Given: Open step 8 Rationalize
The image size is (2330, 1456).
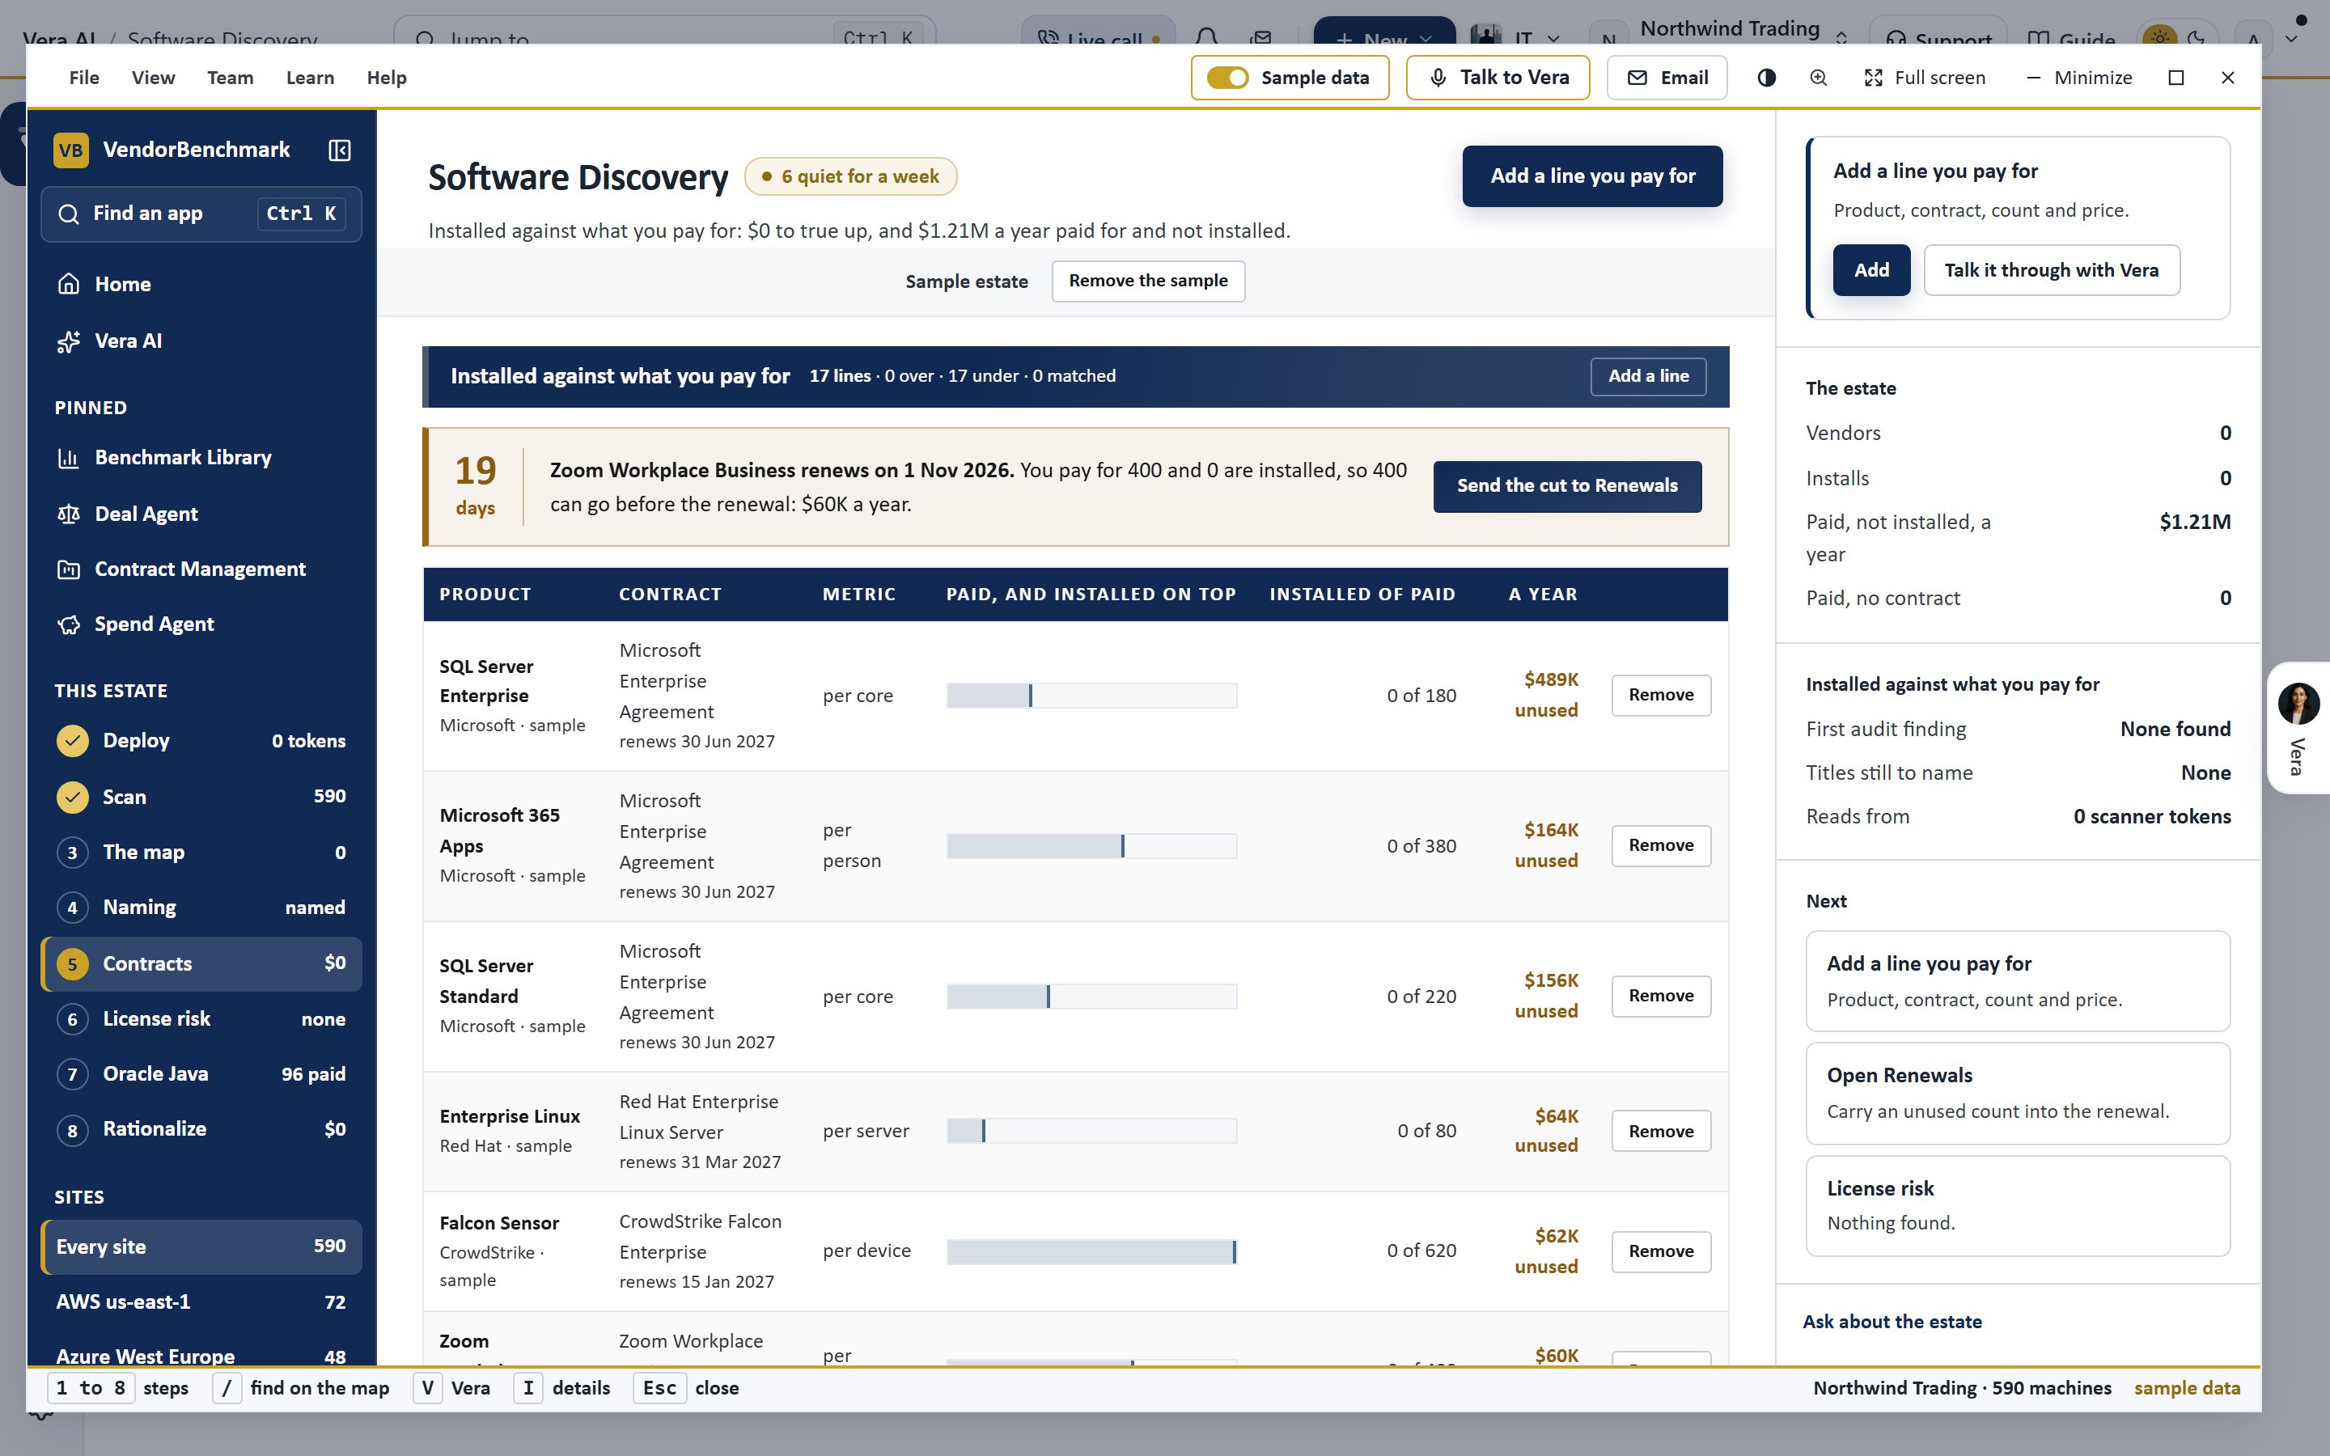Looking at the screenshot, I should coord(201,1129).
